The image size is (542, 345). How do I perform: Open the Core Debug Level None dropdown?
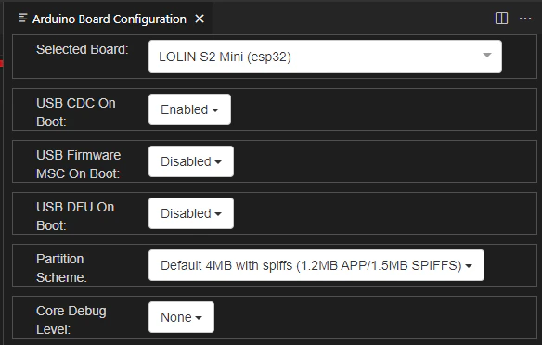point(181,317)
